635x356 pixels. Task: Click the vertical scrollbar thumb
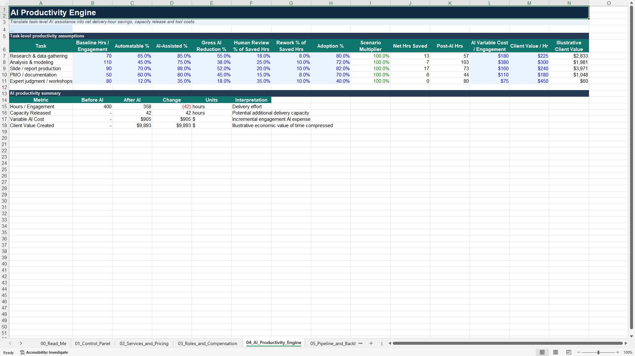pyautogui.click(x=631, y=167)
